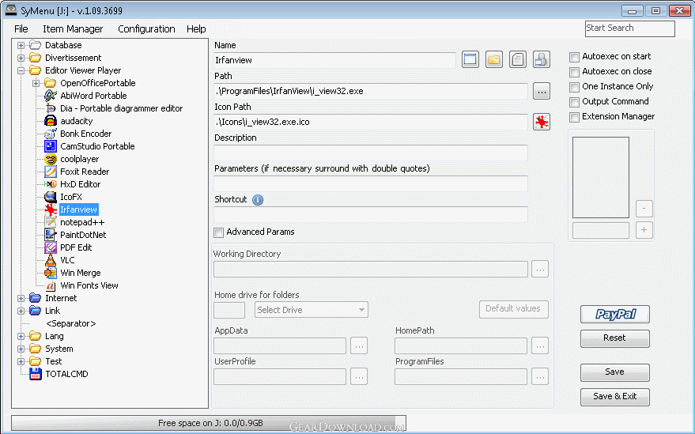Click the PayPal donate button

coord(615,315)
